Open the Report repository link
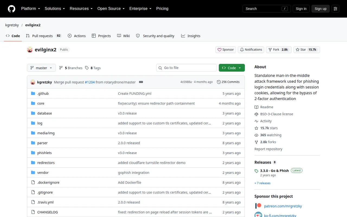 click(268, 149)
